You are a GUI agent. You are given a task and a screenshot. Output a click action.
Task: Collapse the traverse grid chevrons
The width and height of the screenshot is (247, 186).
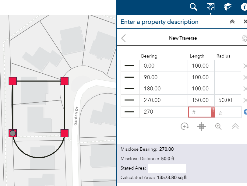pyautogui.click(x=235, y=126)
